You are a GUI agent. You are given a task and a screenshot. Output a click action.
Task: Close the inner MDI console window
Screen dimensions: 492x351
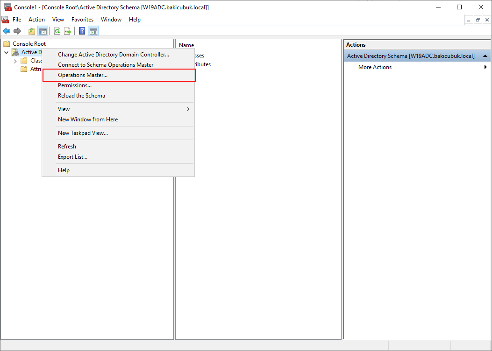(487, 20)
